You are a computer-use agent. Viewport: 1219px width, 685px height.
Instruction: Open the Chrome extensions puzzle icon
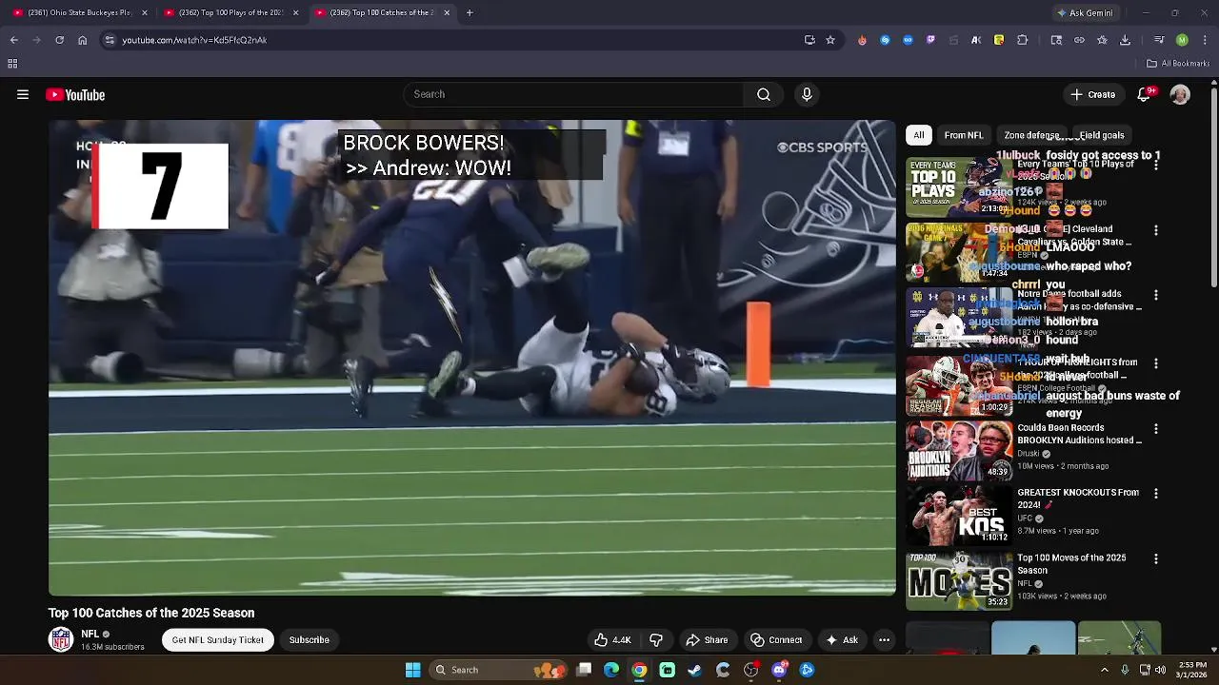pos(1022,40)
